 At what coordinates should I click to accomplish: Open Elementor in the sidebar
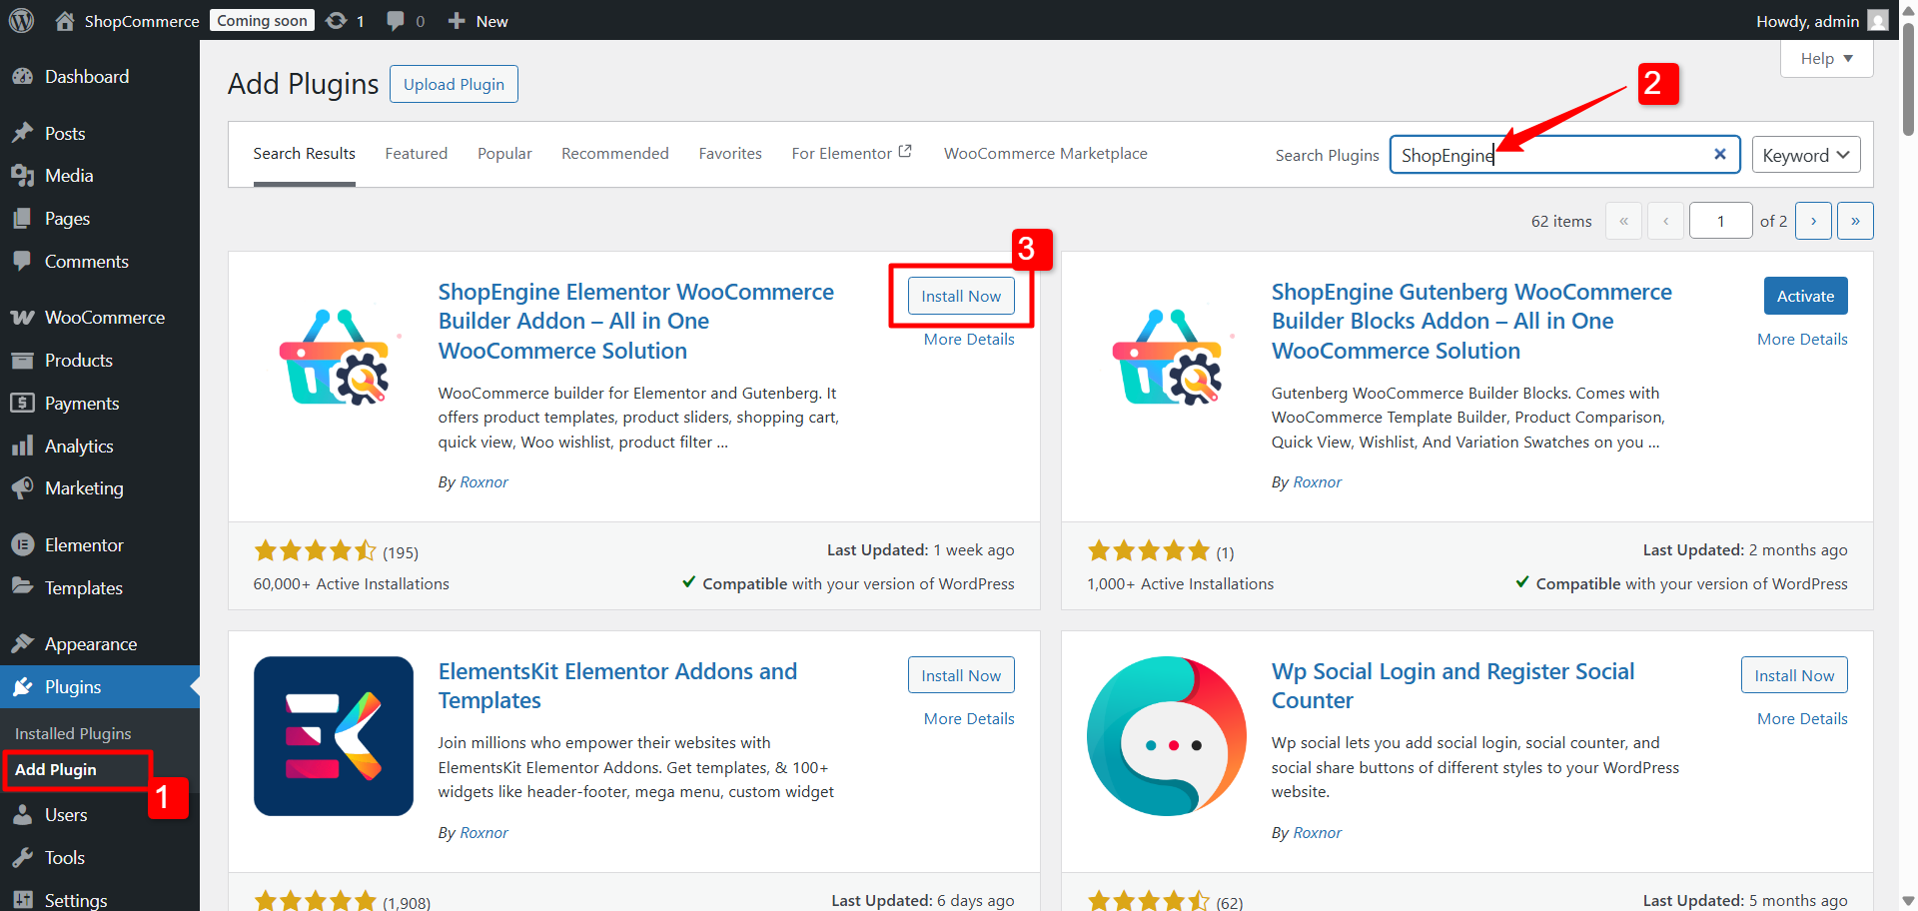(83, 544)
